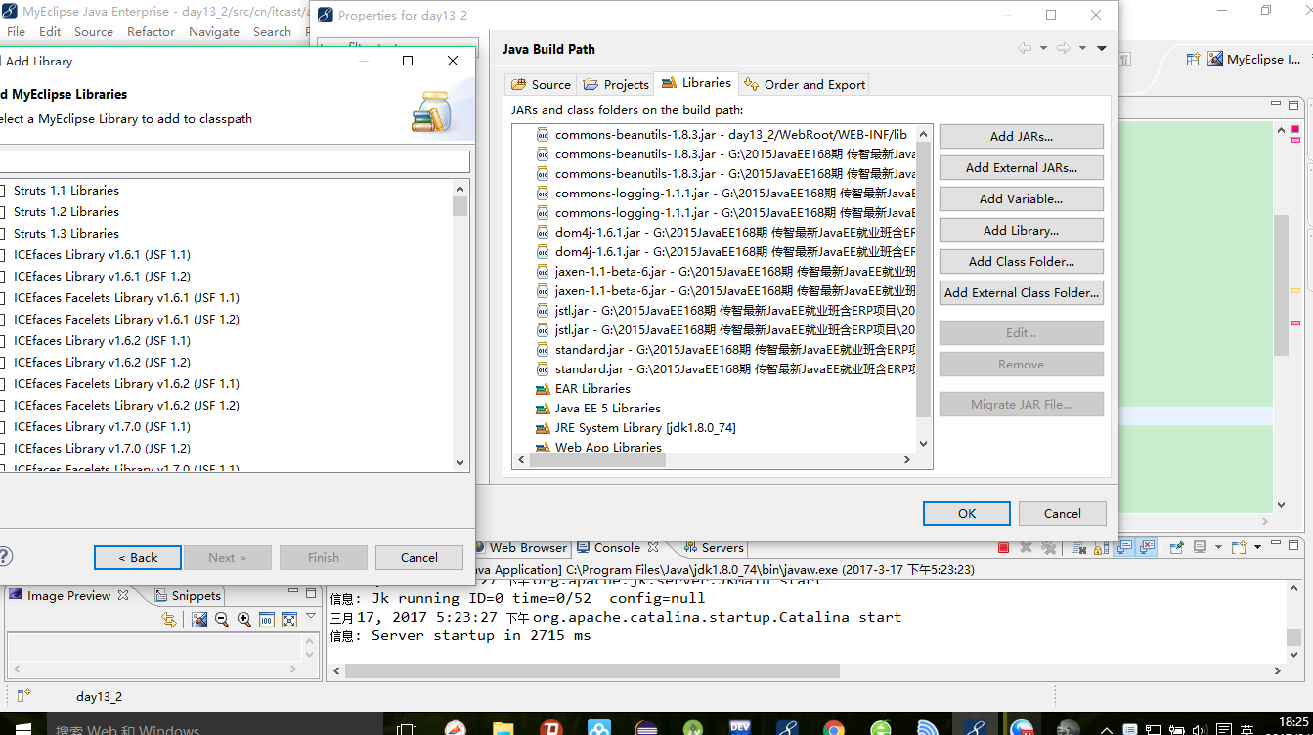This screenshot has width=1313, height=735.
Task: Toggle Show Console When Standard Out Changes
Action: click(x=1124, y=547)
